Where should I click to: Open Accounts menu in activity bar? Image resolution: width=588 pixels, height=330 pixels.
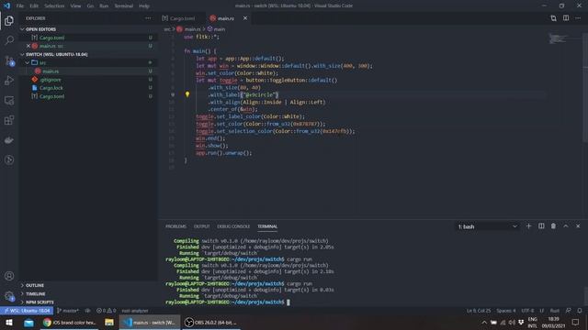[x=9, y=276]
